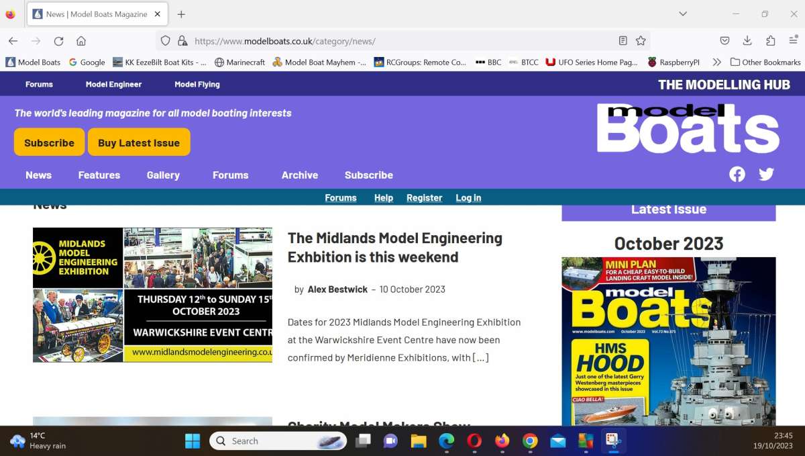805x456 pixels.
Task: Open File Explorer from the taskbar
Action: point(419,441)
